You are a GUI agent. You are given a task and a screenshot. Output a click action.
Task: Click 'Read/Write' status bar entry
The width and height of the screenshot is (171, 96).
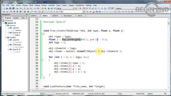(x=140, y=94)
